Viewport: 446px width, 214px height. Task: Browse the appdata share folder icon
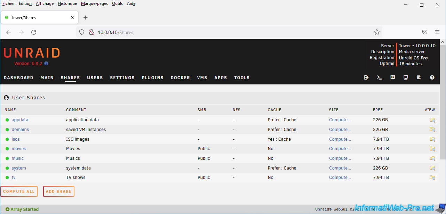(432, 120)
